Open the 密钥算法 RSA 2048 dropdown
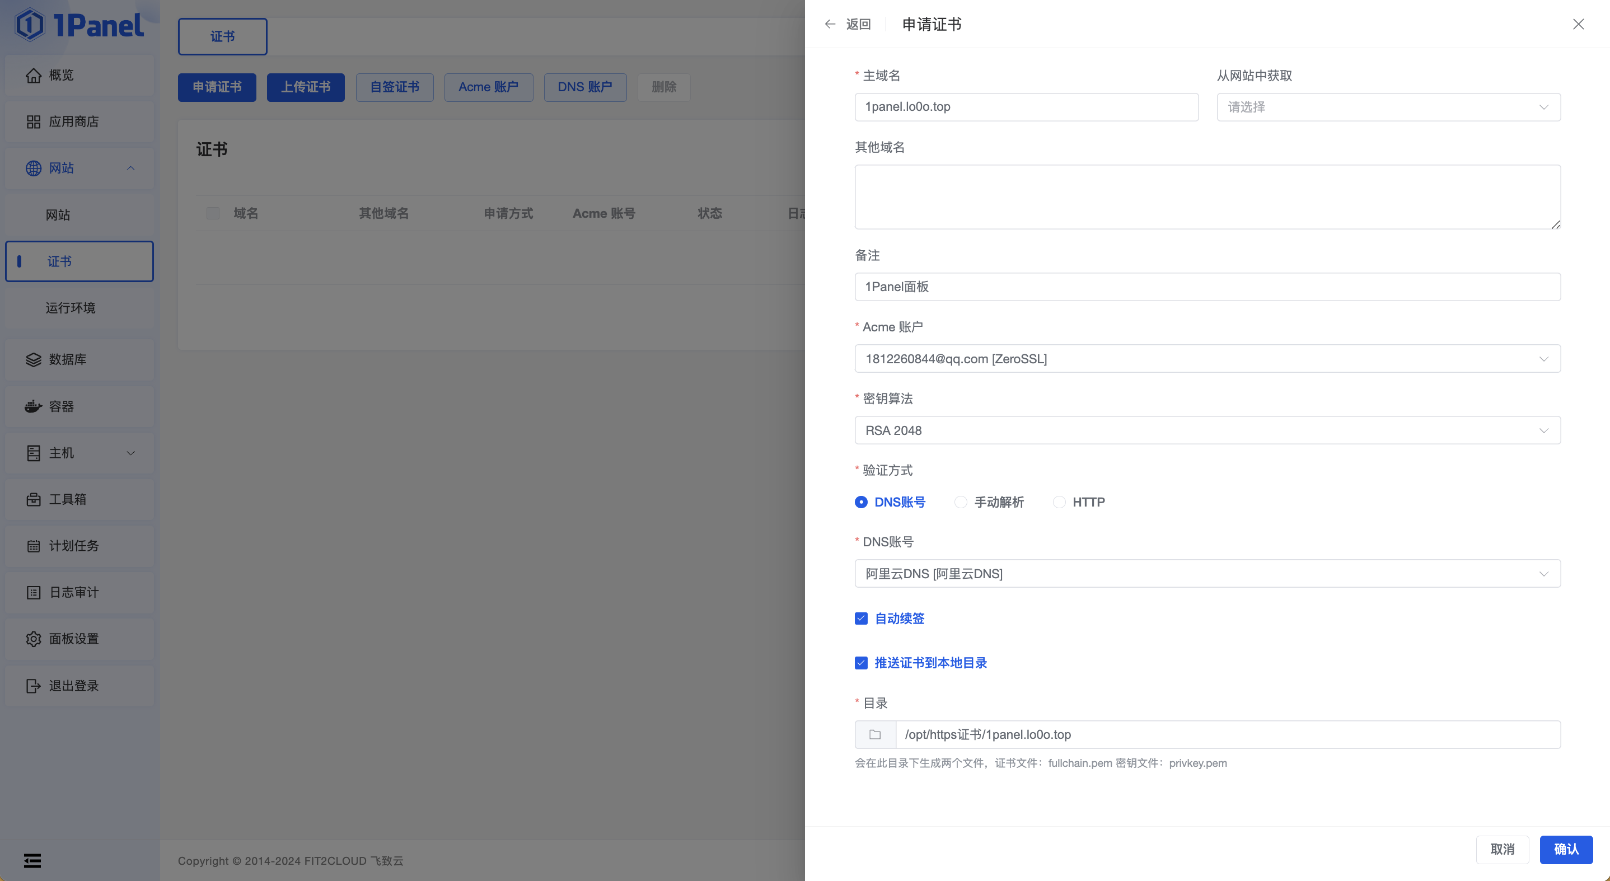1610x881 pixels. [1207, 430]
